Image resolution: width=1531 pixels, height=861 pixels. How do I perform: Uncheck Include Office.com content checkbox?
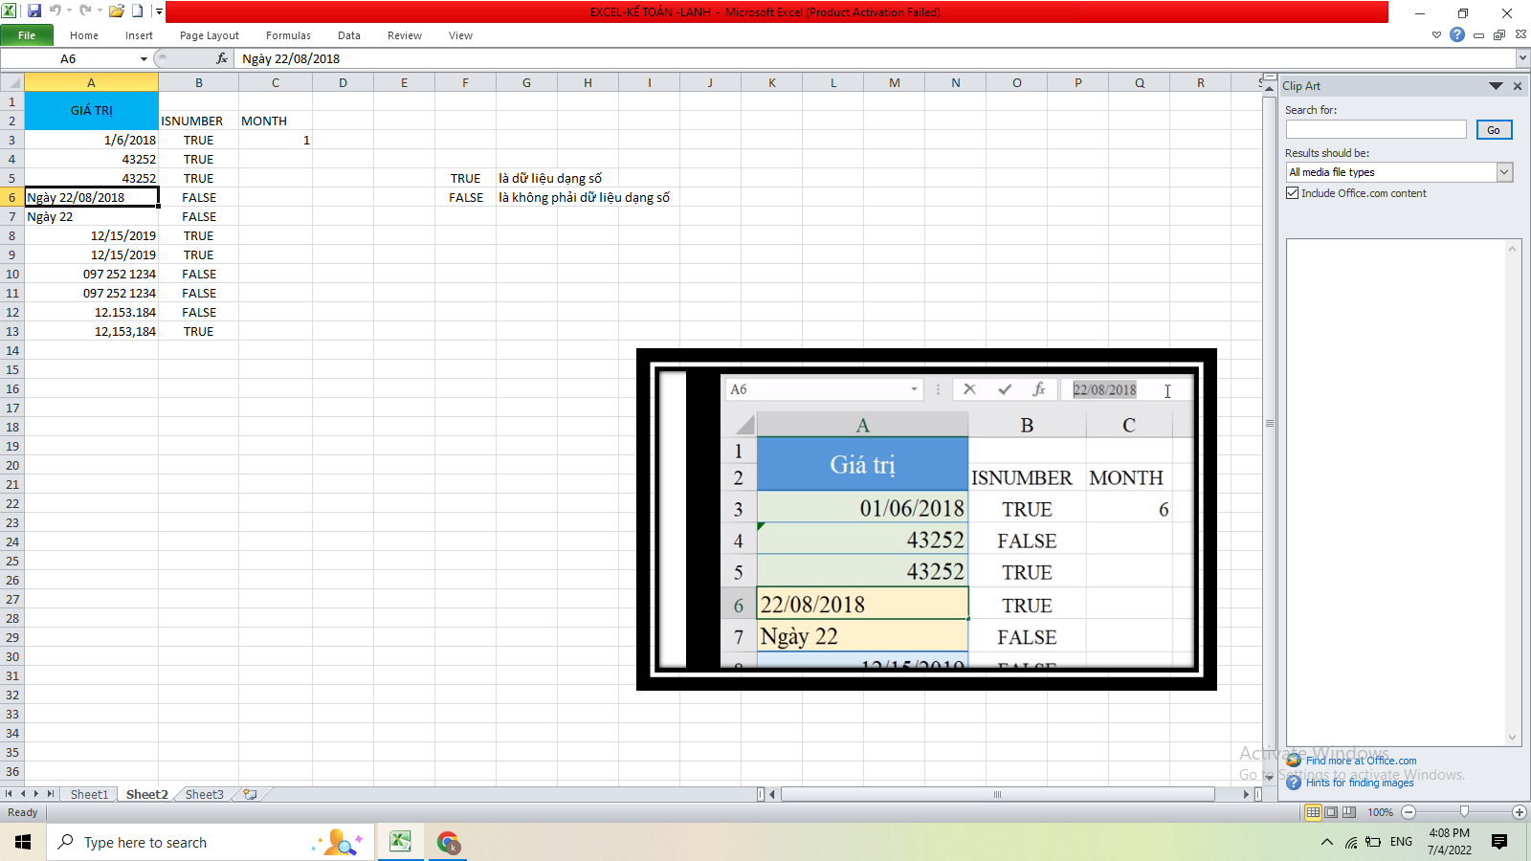tap(1293, 193)
